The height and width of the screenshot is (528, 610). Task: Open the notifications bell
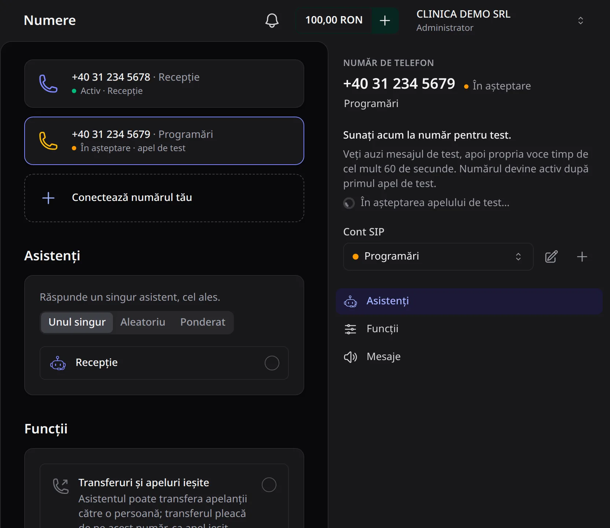coord(272,21)
